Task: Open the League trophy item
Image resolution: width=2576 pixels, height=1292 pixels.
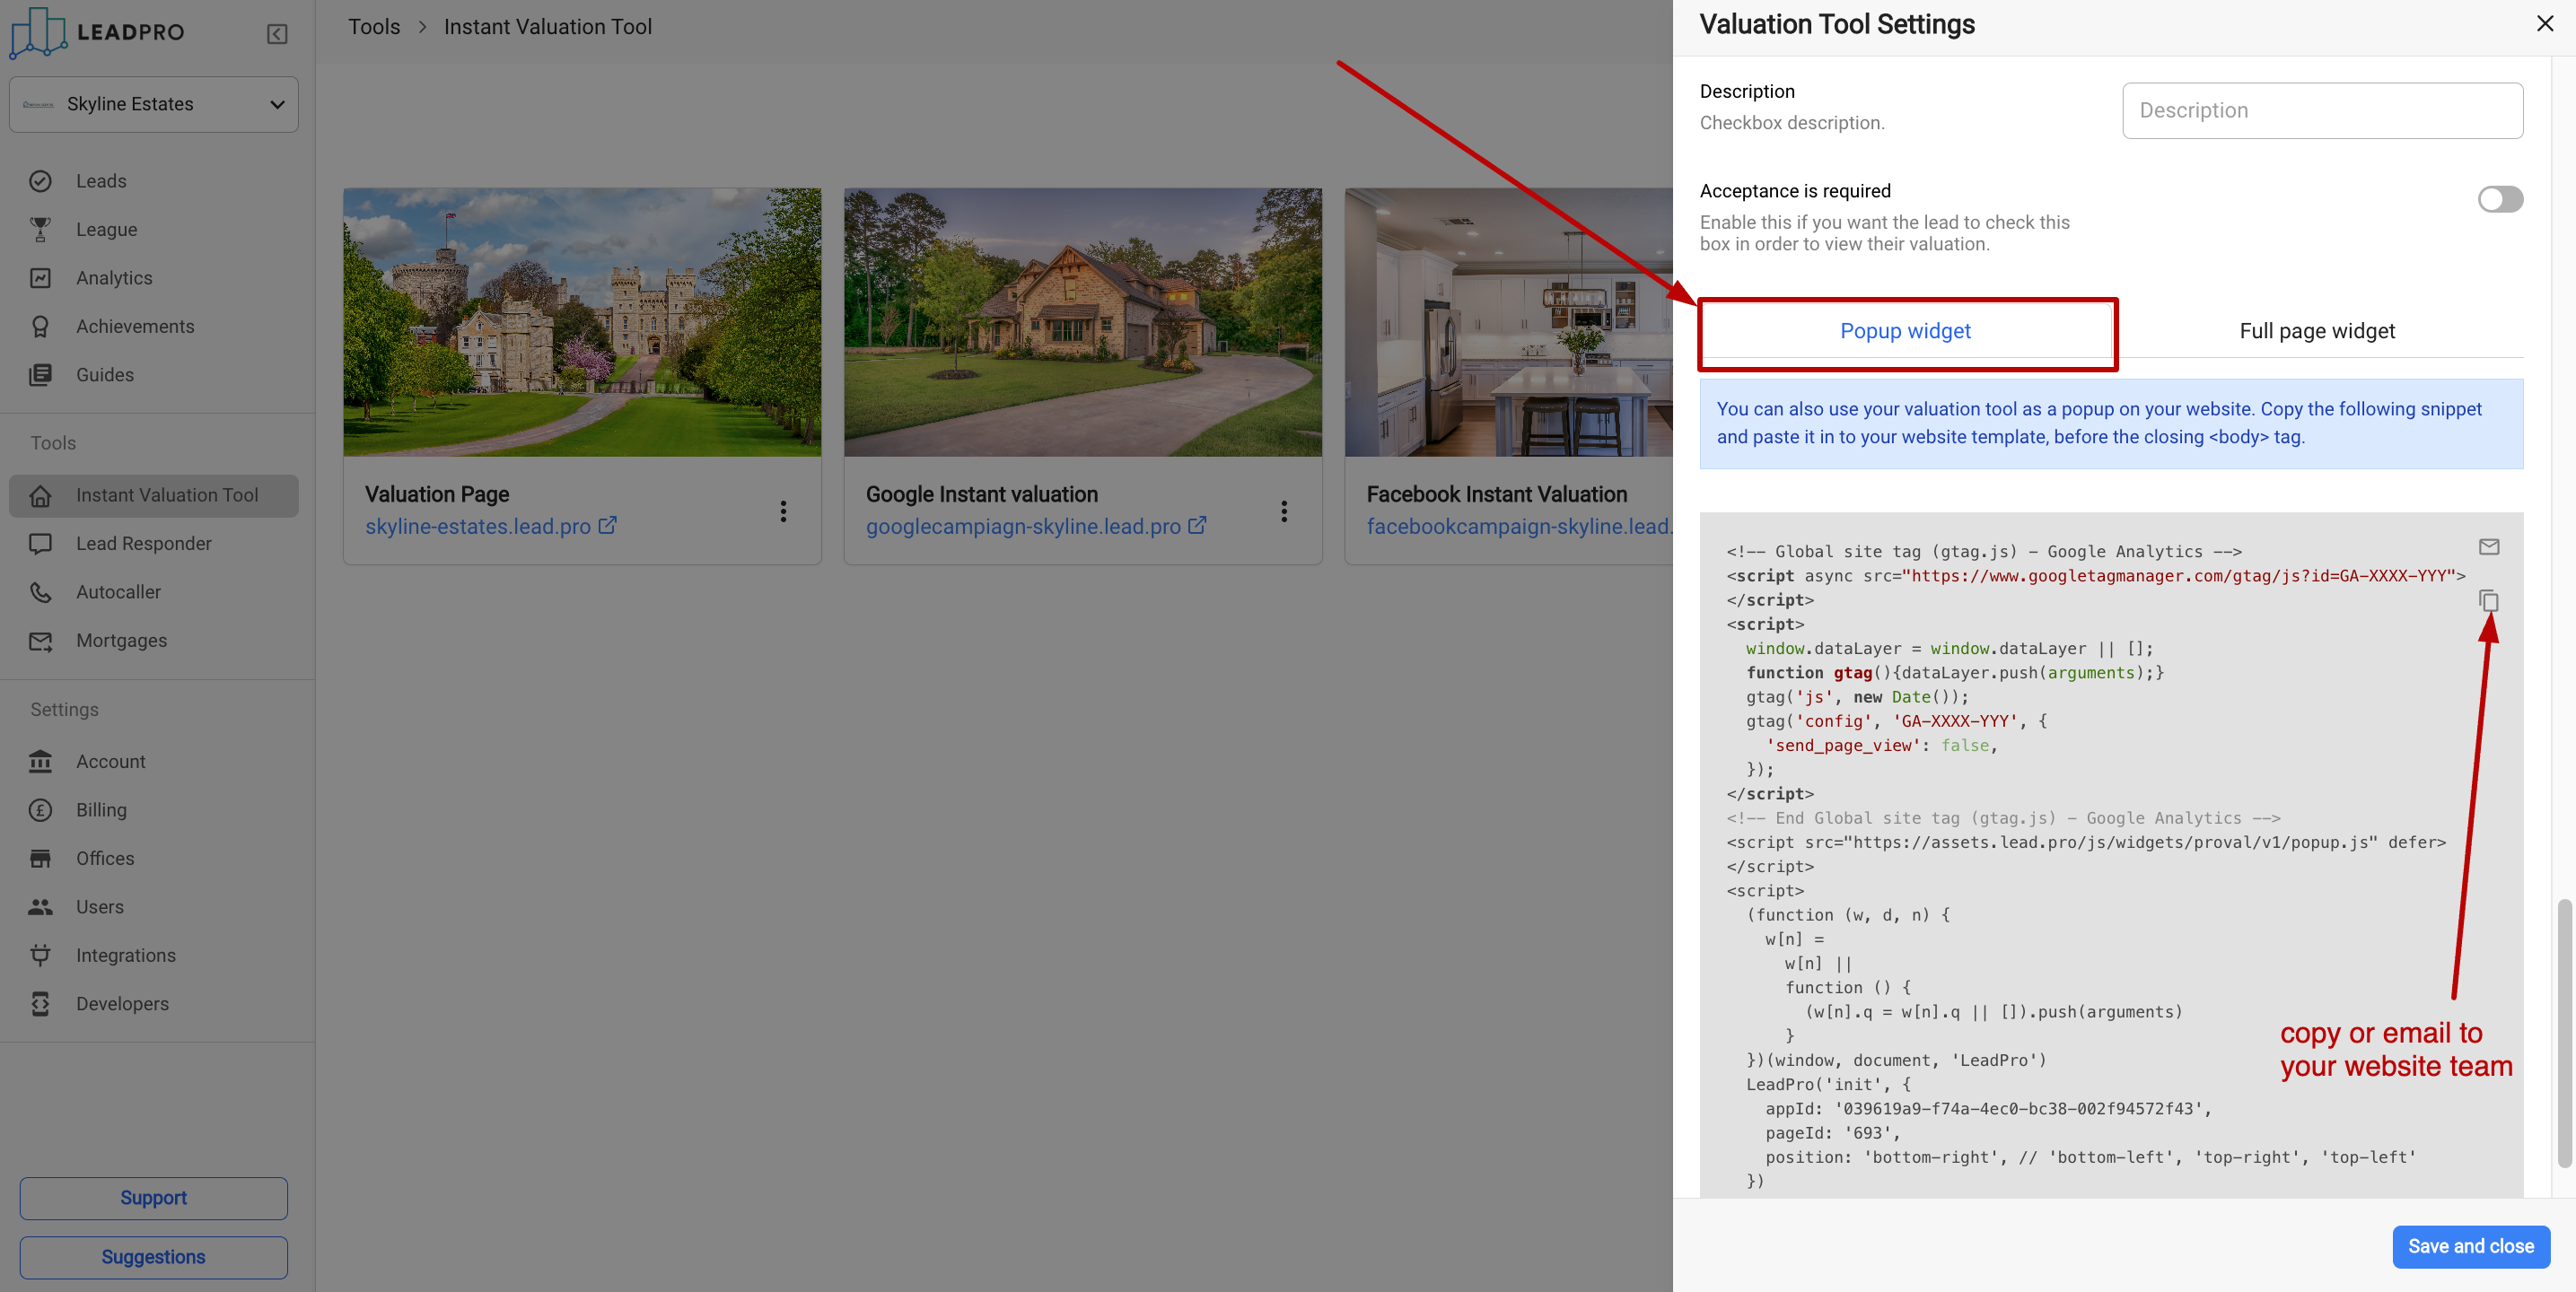Action: tap(106, 230)
